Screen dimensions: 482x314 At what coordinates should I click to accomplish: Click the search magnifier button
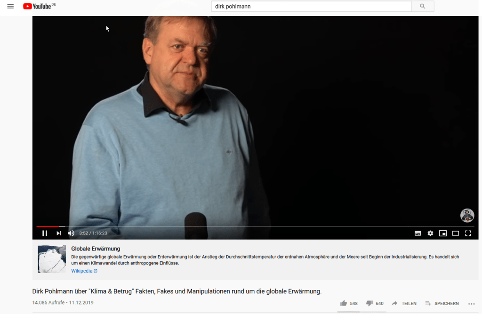pos(423,6)
